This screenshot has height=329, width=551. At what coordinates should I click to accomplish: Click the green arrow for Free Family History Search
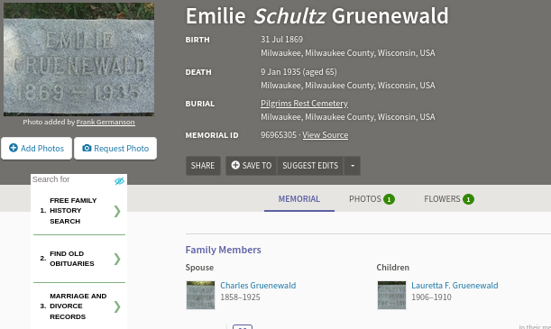117,211
